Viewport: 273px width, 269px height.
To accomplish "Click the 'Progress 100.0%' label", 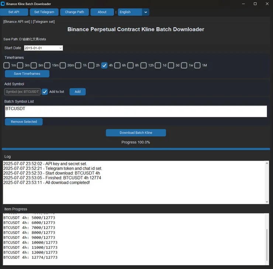I will click(136, 142).
